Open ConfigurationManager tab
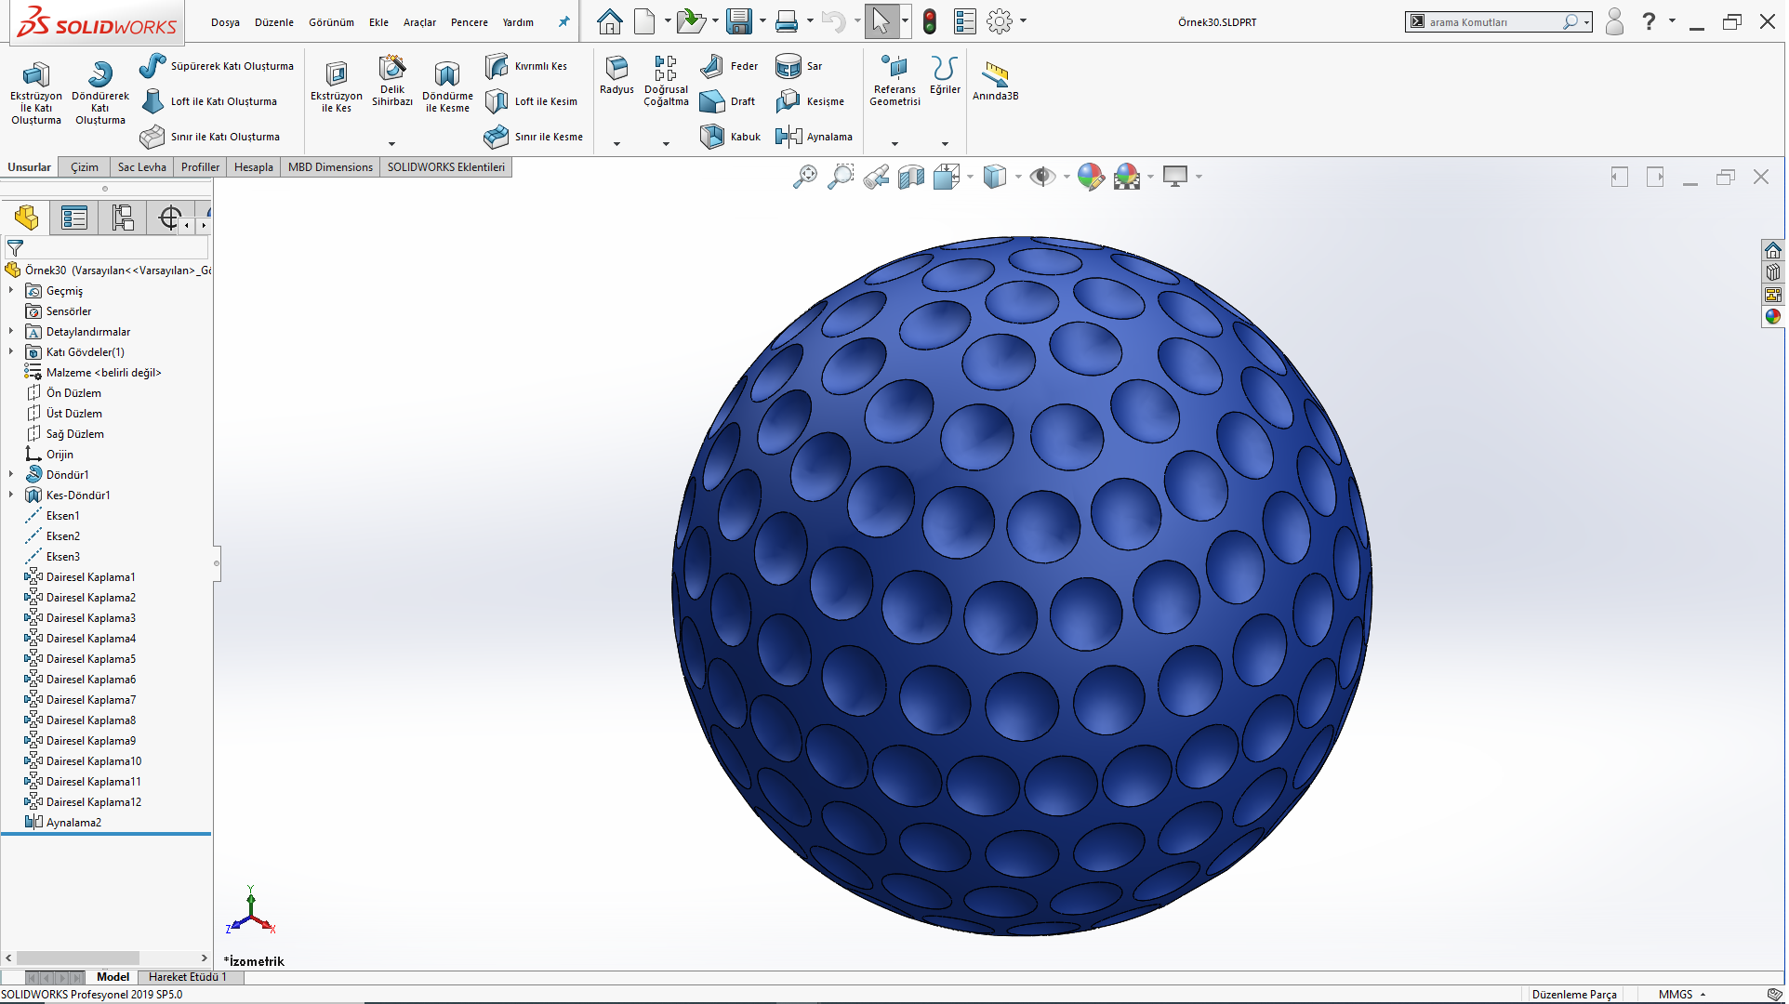This screenshot has width=1789, height=1004. click(x=123, y=218)
